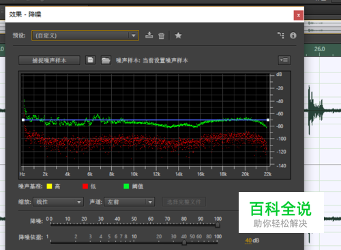Open noise graph options menu icon

(x=284, y=60)
